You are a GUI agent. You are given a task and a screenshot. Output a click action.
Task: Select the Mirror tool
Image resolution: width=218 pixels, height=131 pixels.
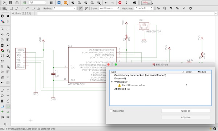tap(2, 34)
